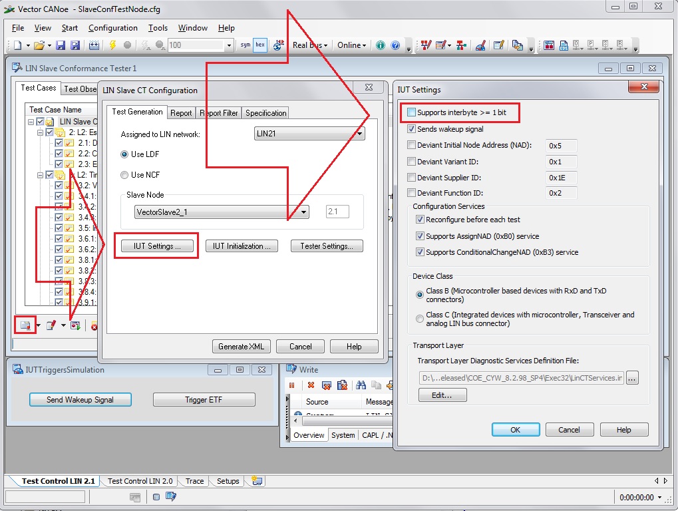
Task: Switch to the Report Filter tab
Action: (x=218, y=112)
